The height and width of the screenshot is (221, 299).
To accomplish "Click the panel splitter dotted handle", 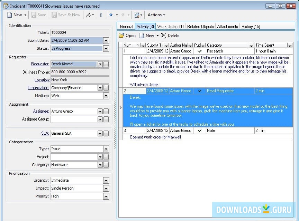I will coord(115,121).
